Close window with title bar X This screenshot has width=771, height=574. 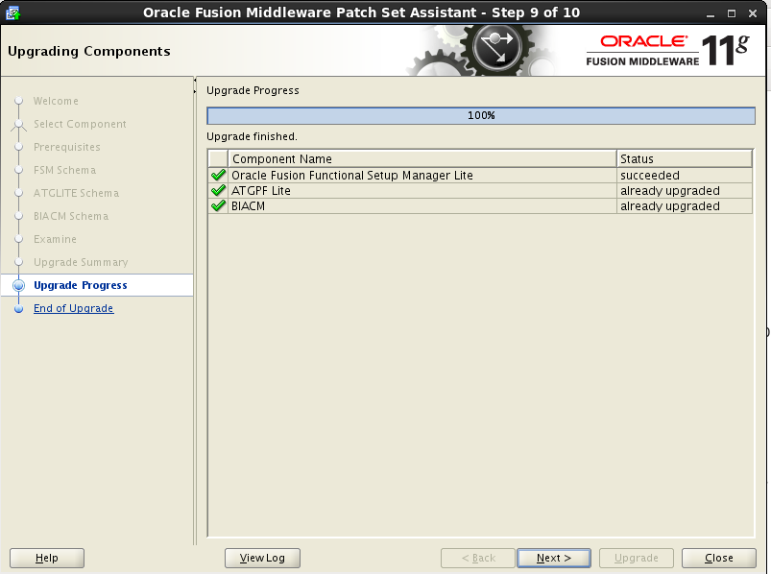tap(753, 13)
